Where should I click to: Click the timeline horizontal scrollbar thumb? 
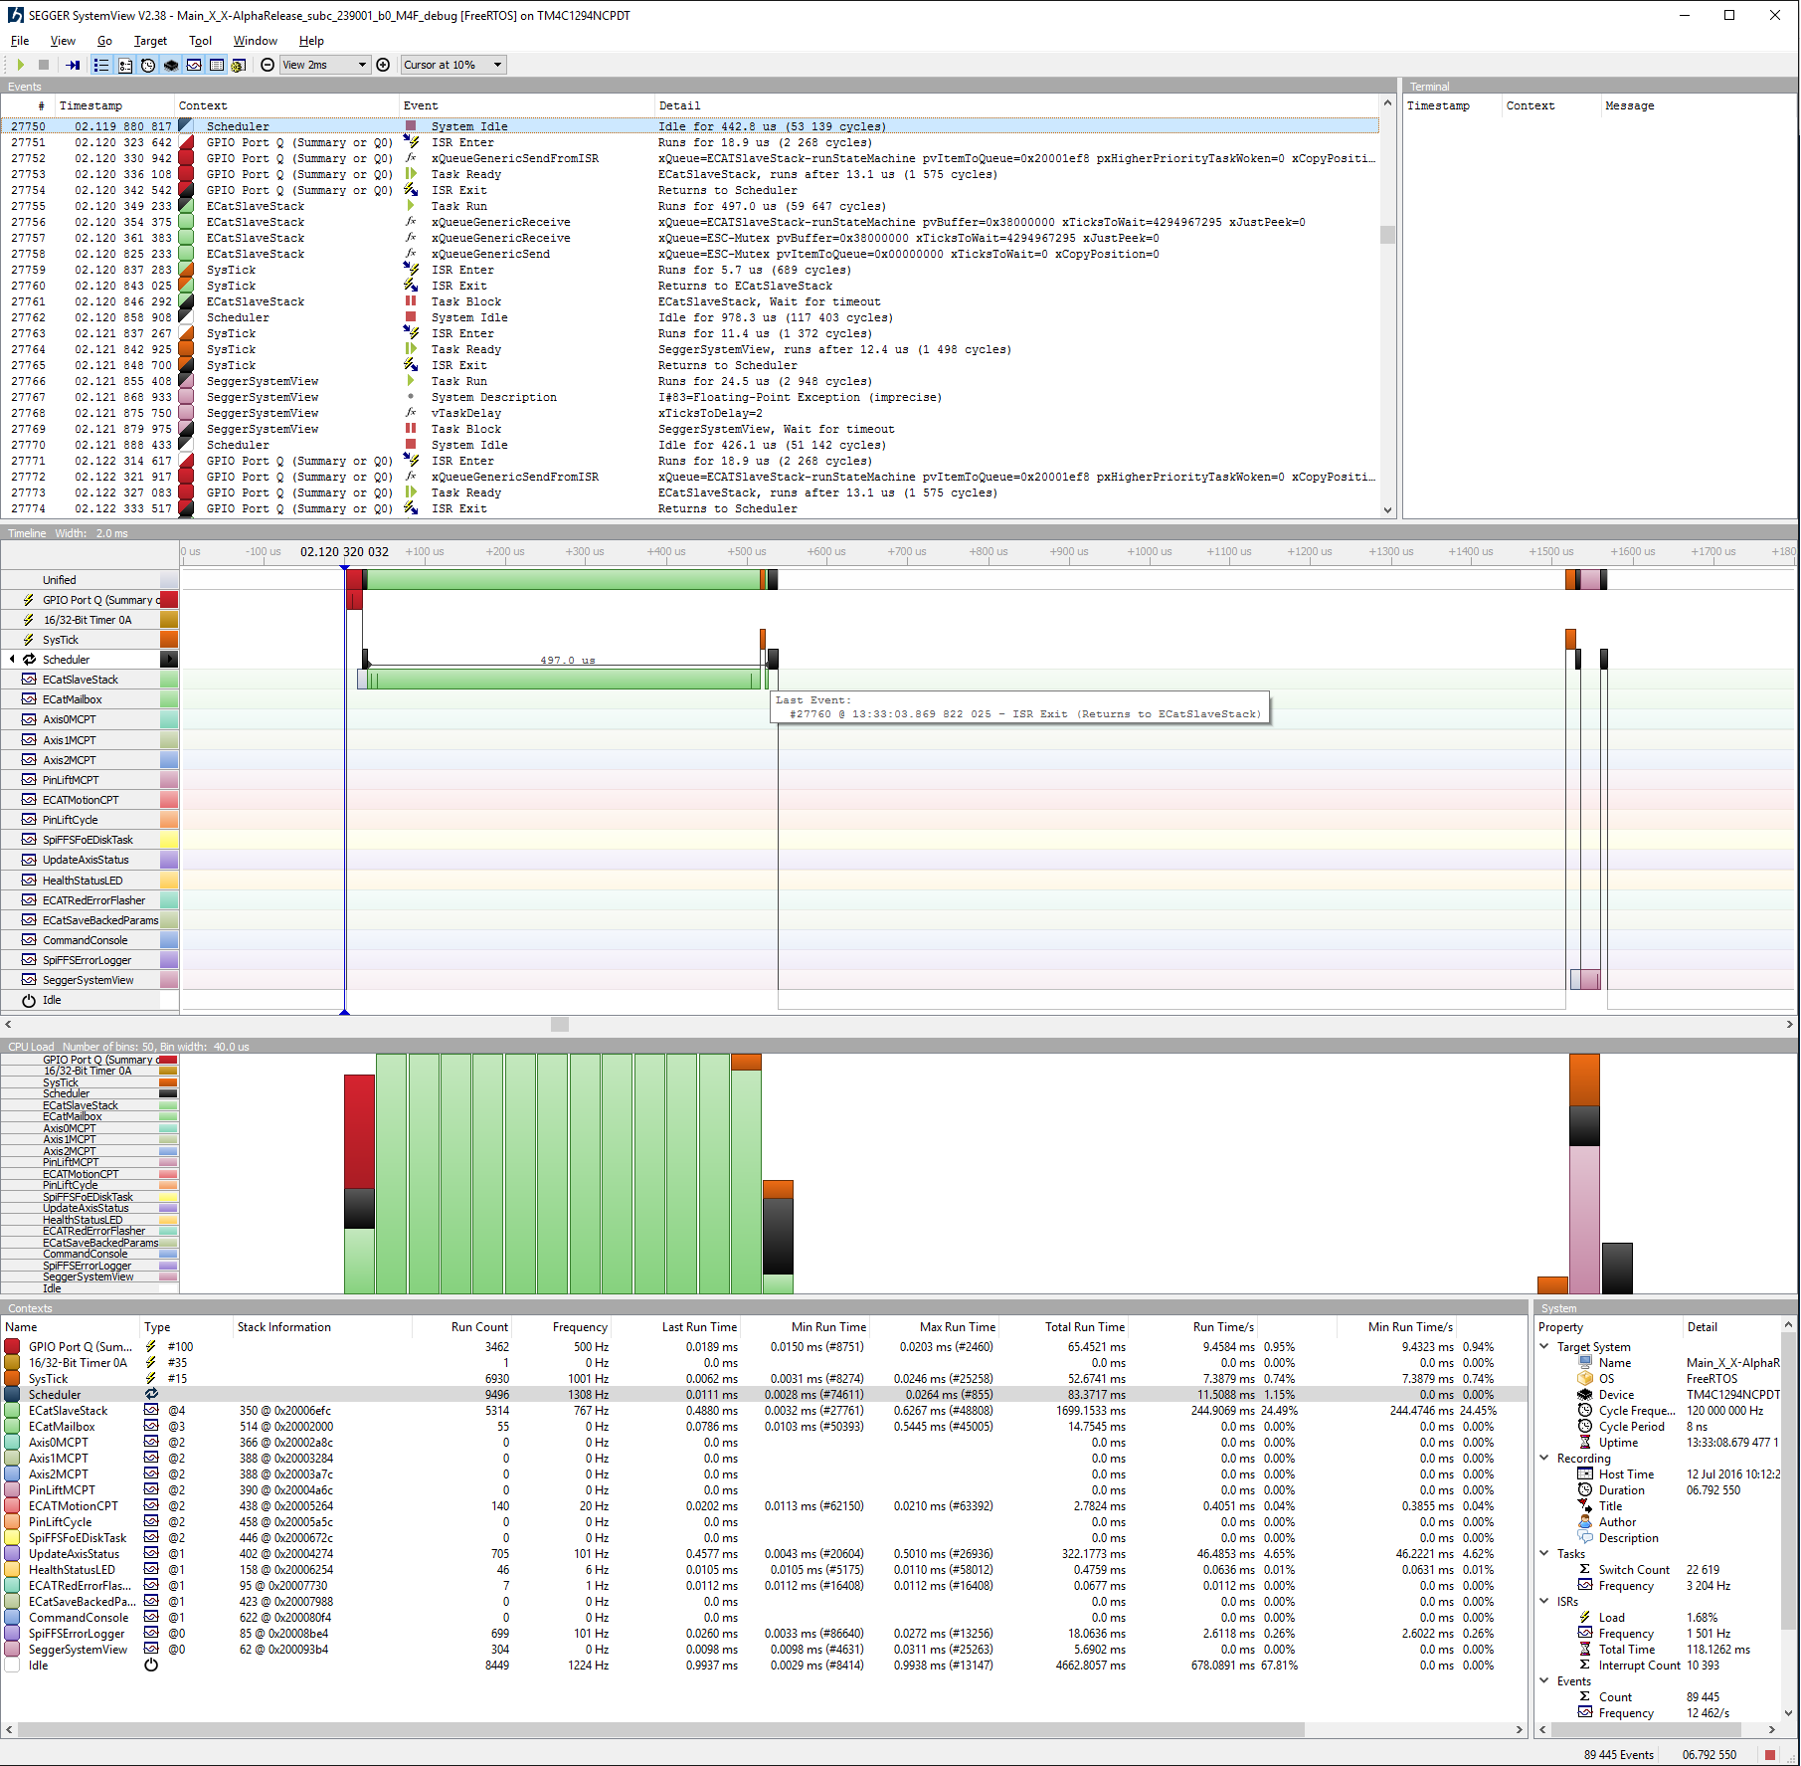click(560, 1024)
